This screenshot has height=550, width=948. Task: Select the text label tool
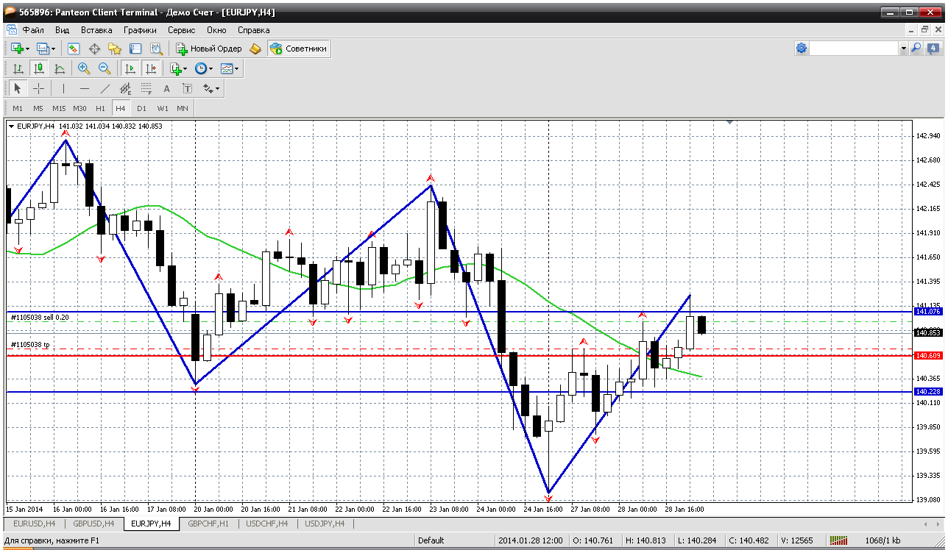pos(188,88)
